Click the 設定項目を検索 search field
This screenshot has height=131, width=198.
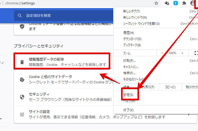click(66, 16)
